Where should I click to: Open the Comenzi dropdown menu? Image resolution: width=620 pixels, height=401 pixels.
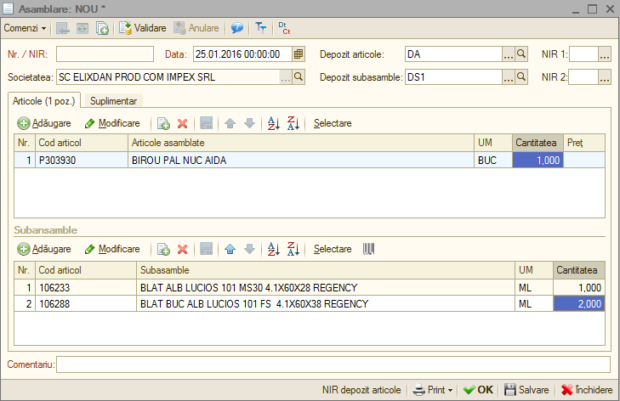click(x=25, y=28)
